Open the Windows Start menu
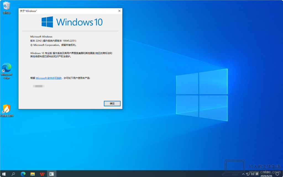283x177 pixels. 4,174
